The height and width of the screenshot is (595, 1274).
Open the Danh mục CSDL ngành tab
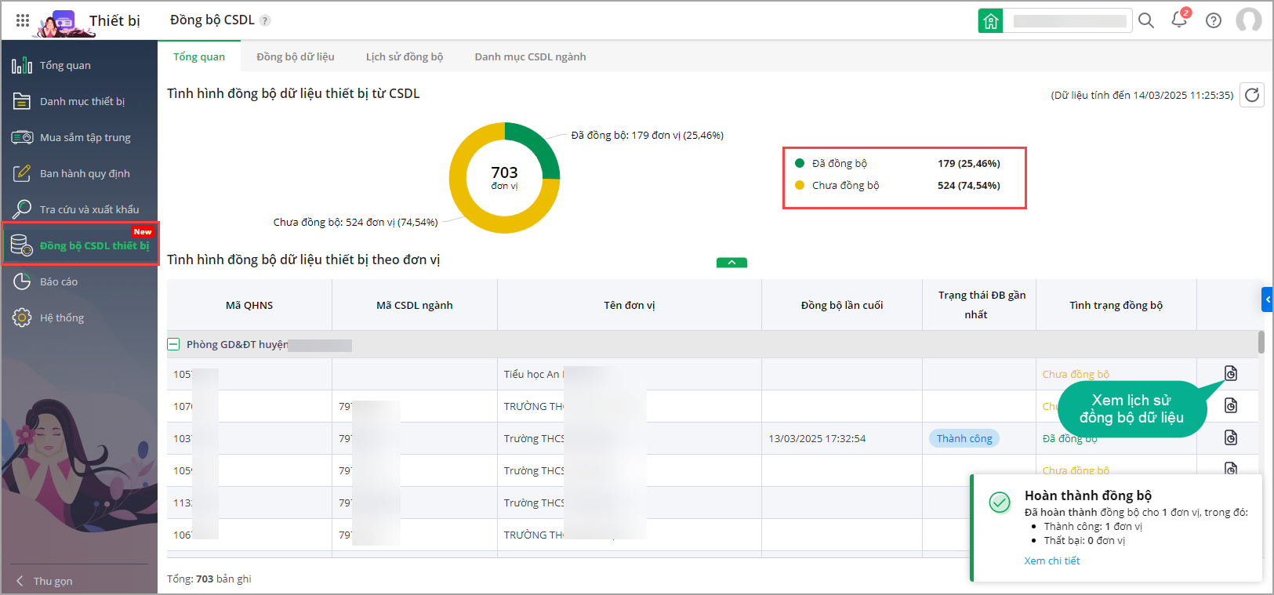point(530,56)
